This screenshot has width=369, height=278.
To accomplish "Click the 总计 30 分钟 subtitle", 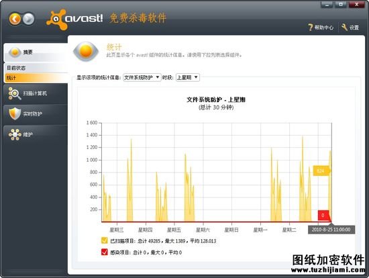I will 216,107.
